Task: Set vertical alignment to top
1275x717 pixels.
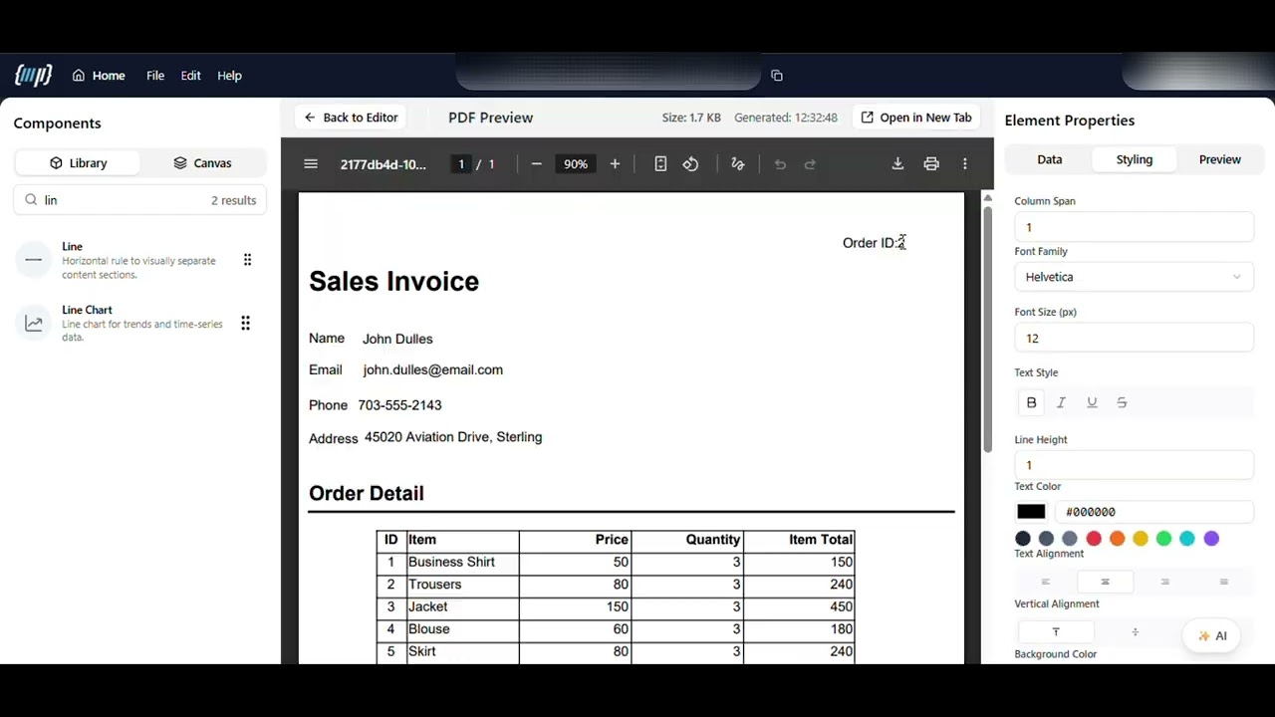Action: click(1056, 632)
